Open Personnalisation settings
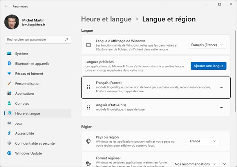The image size is (237, 167). click(38, 84)
